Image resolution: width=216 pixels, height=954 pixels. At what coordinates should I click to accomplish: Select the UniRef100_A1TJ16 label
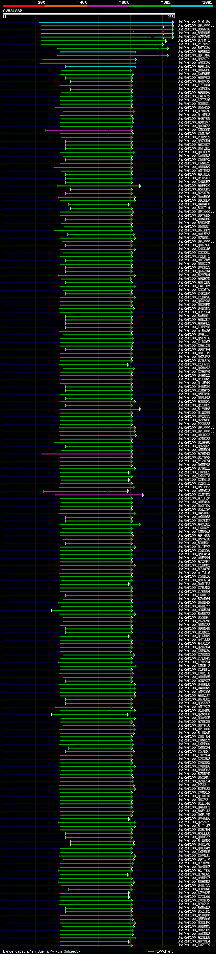coord(194,573)
